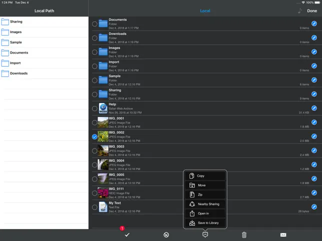The width and height of the screenshot is (322, 241).
Task: Open Sharing folder in Local Path sidebar
Action: 44,21
